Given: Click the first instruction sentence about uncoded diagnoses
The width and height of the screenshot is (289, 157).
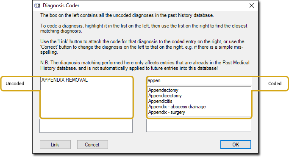Looking at the screenshot, I should tap(127, 15).
